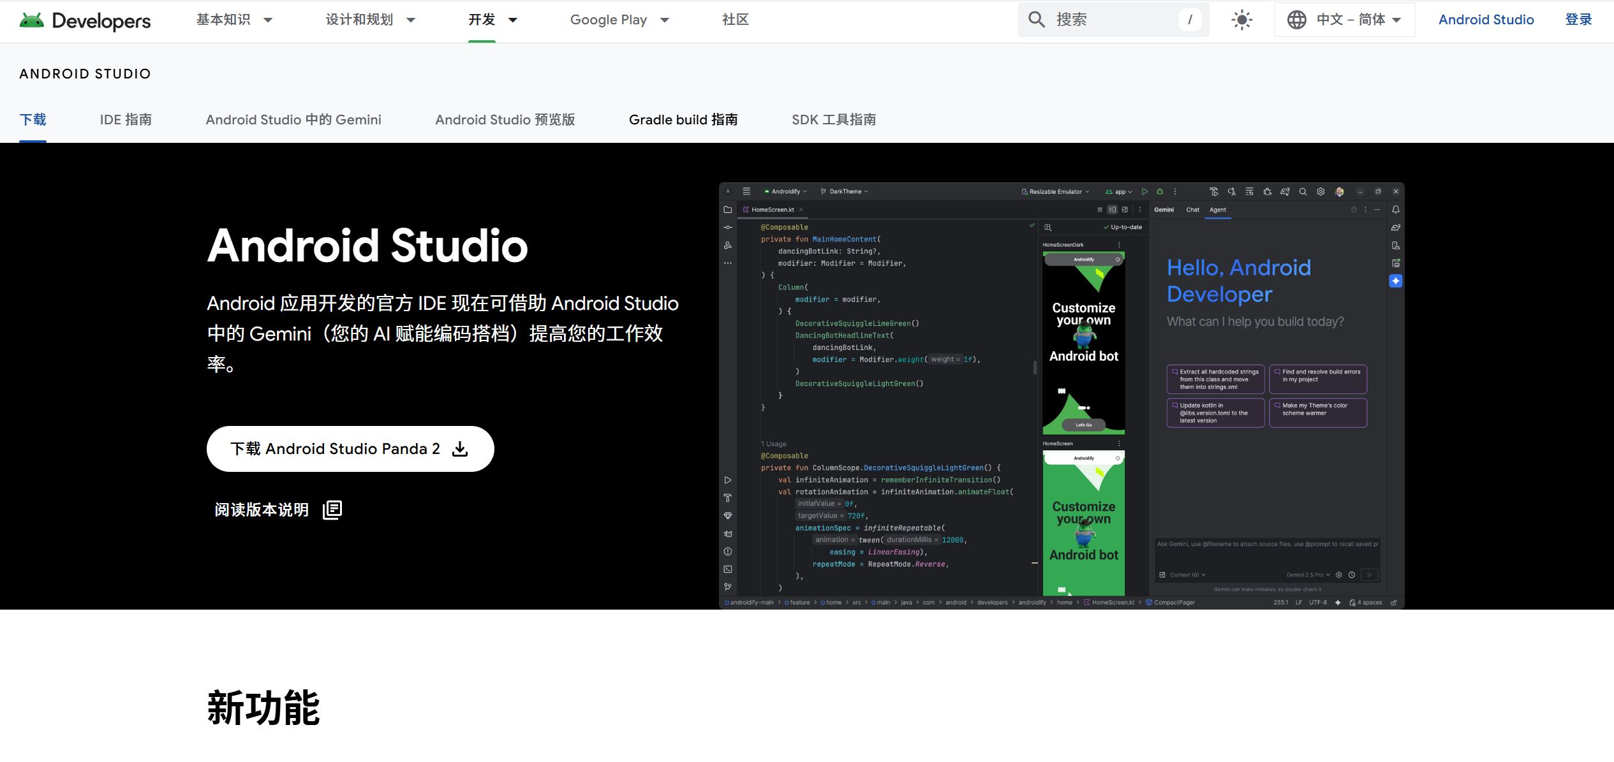
Task: Open the Google Play dropdown
Action: (x=619, y=20)
